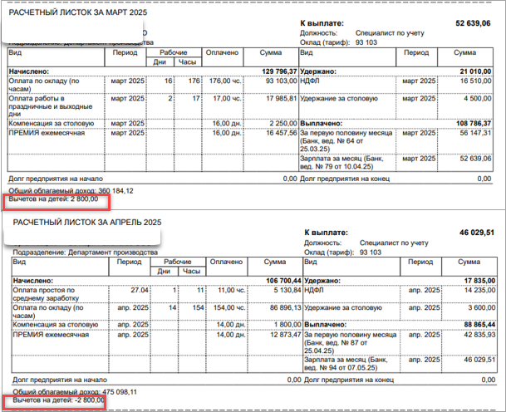
Task: Click first-half payment amount 56 147,31
Action: pos(475,133)
